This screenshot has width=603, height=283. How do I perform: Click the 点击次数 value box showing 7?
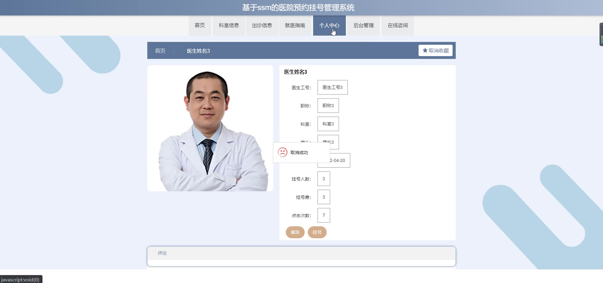(x=324, y=215)
